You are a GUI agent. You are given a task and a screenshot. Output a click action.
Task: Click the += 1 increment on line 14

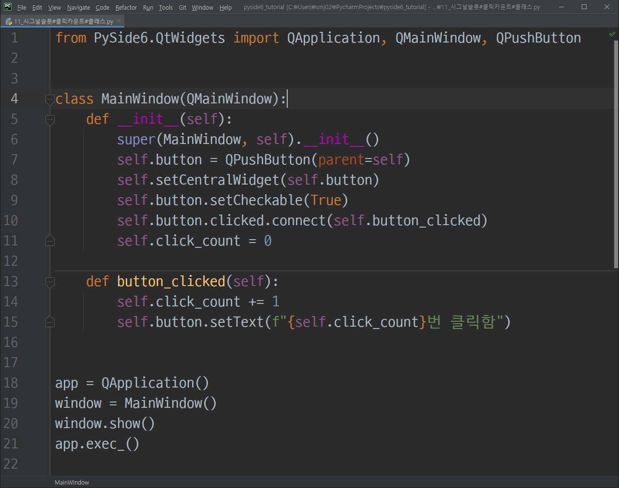264,301
